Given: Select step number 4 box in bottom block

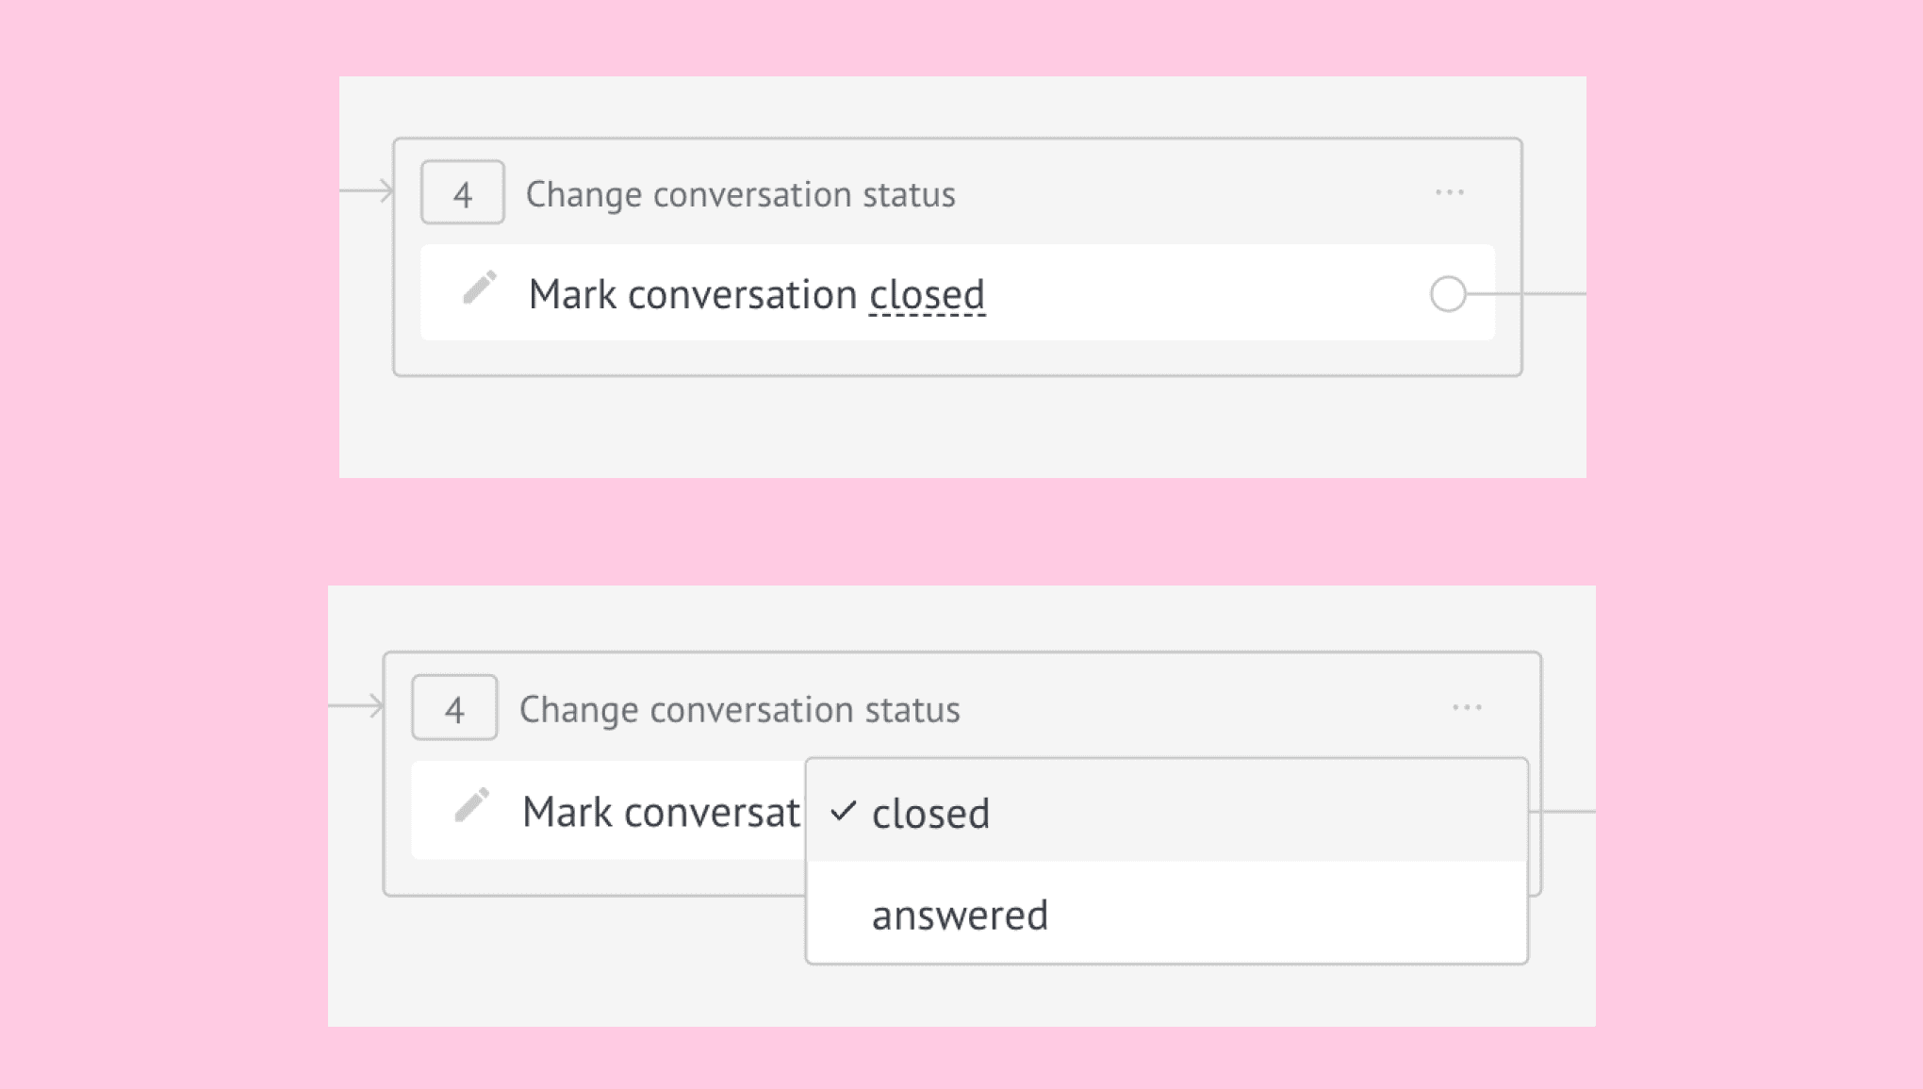Looking at the screenshot, I should coord(454,708).
